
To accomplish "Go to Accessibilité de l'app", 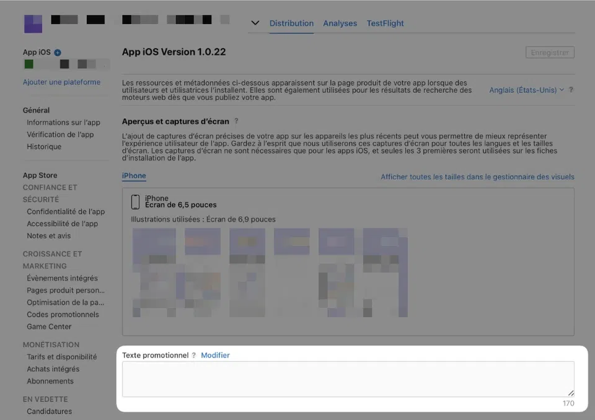I will pos(62,224).
